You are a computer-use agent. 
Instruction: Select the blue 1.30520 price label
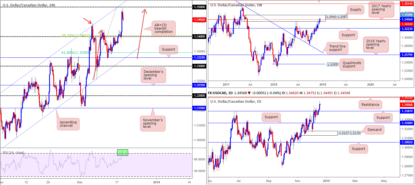[x=407, y=142]
